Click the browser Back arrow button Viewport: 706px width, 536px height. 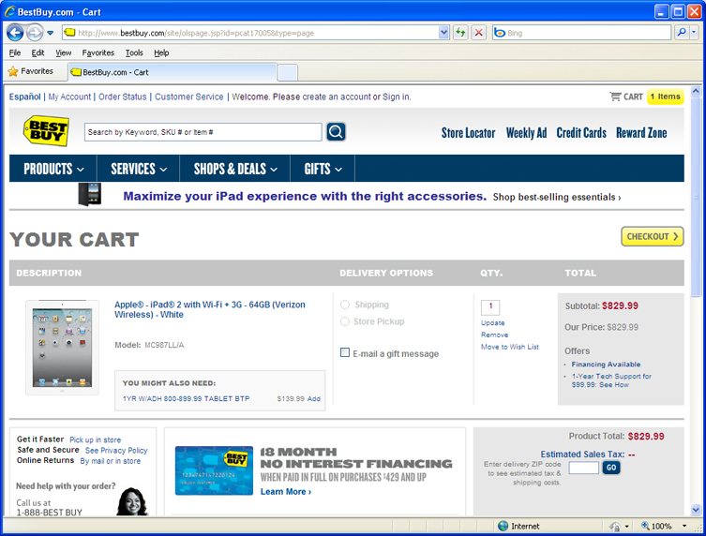(15, 33)
